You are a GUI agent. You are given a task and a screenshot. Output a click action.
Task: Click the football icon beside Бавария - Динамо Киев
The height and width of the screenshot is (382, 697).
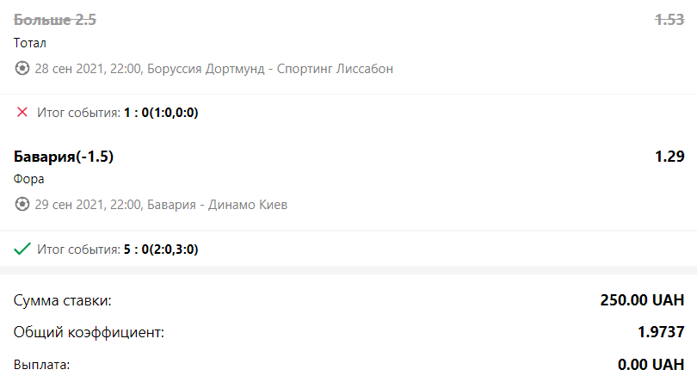coord(22,204)
